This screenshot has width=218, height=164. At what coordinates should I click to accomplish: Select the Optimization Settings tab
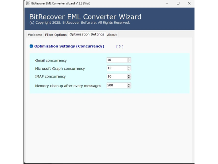(87, 35)
